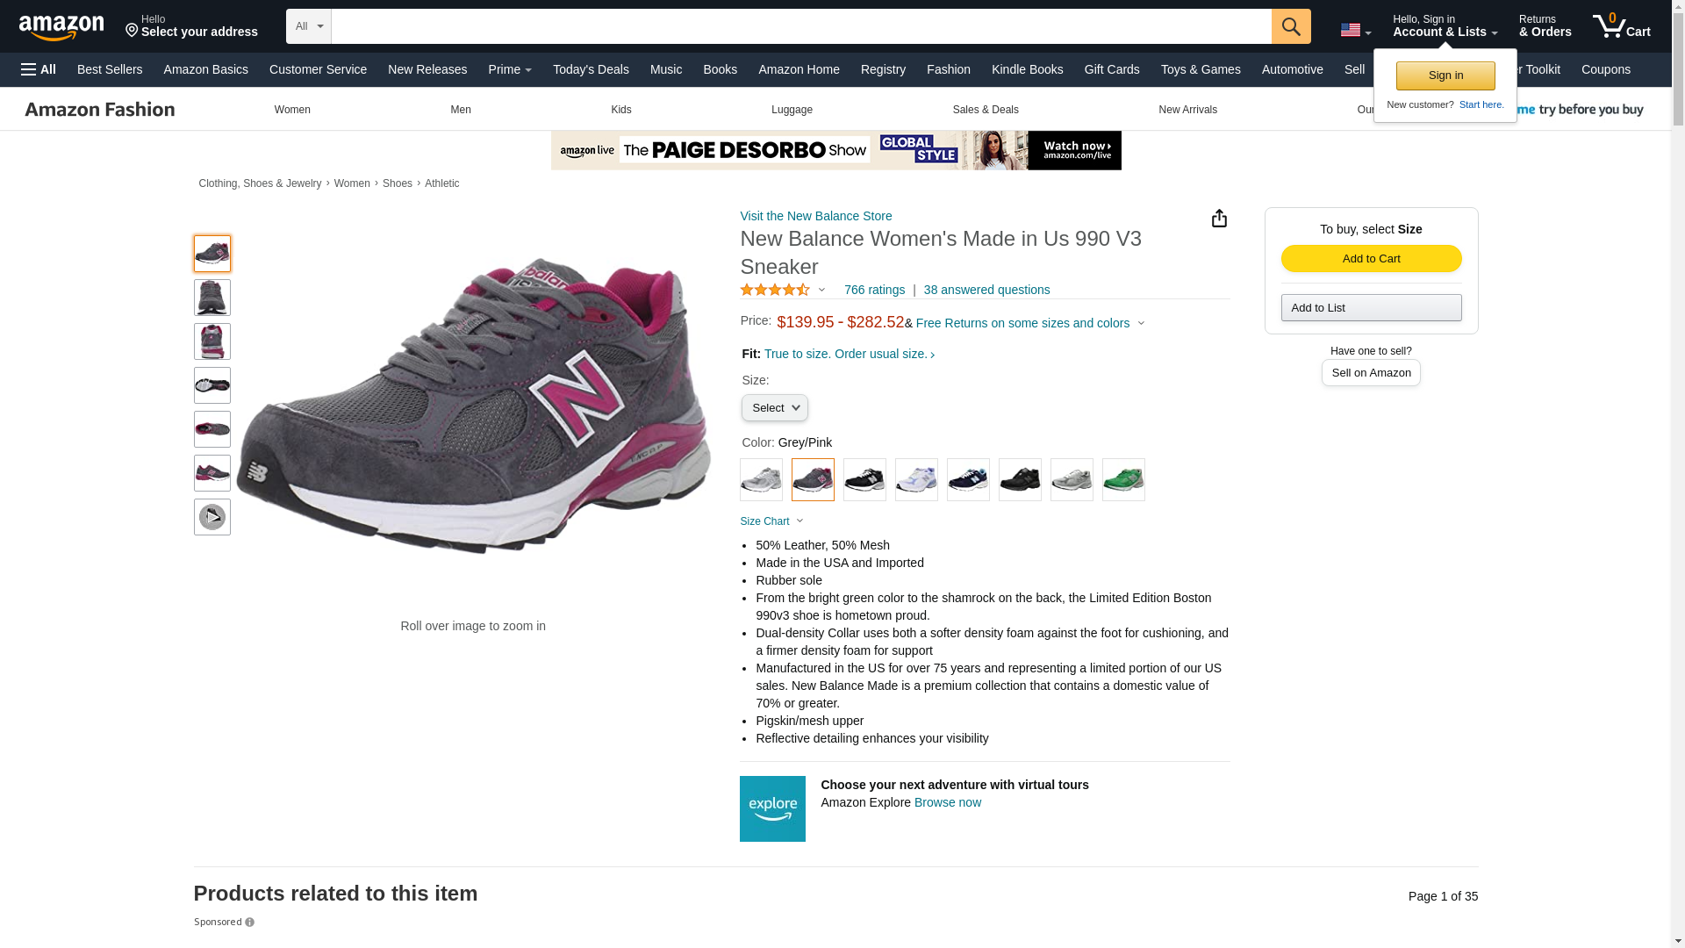This screenshot has width=1685, height=948.
Task: Open the 766 ratings link
Action: (874, 290)
